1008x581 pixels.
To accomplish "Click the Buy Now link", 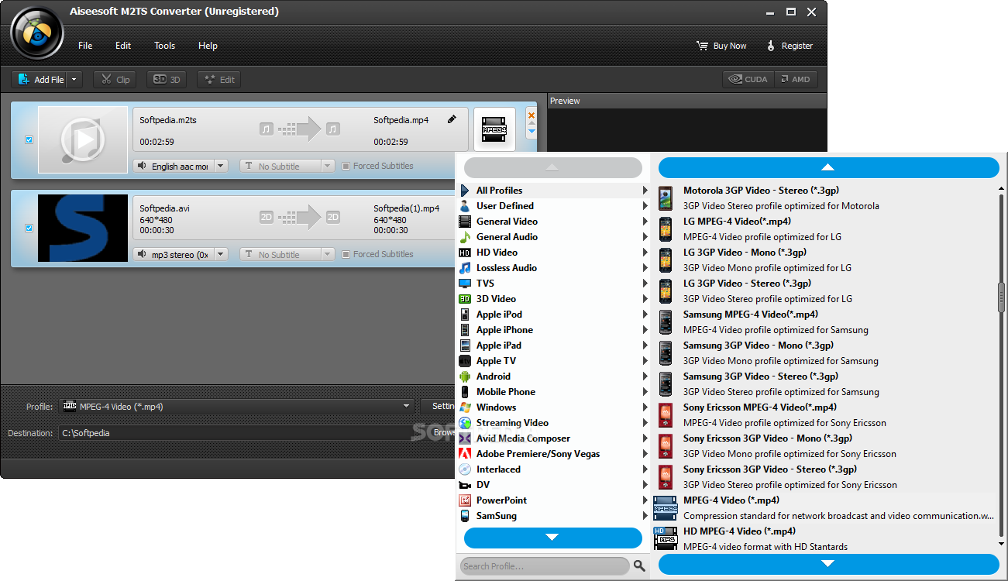I will 721,46.
